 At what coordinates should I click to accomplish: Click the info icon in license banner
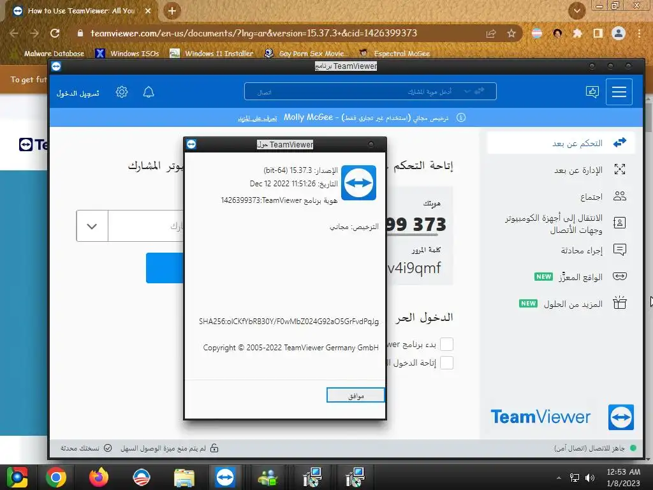[x=461, y=117]
